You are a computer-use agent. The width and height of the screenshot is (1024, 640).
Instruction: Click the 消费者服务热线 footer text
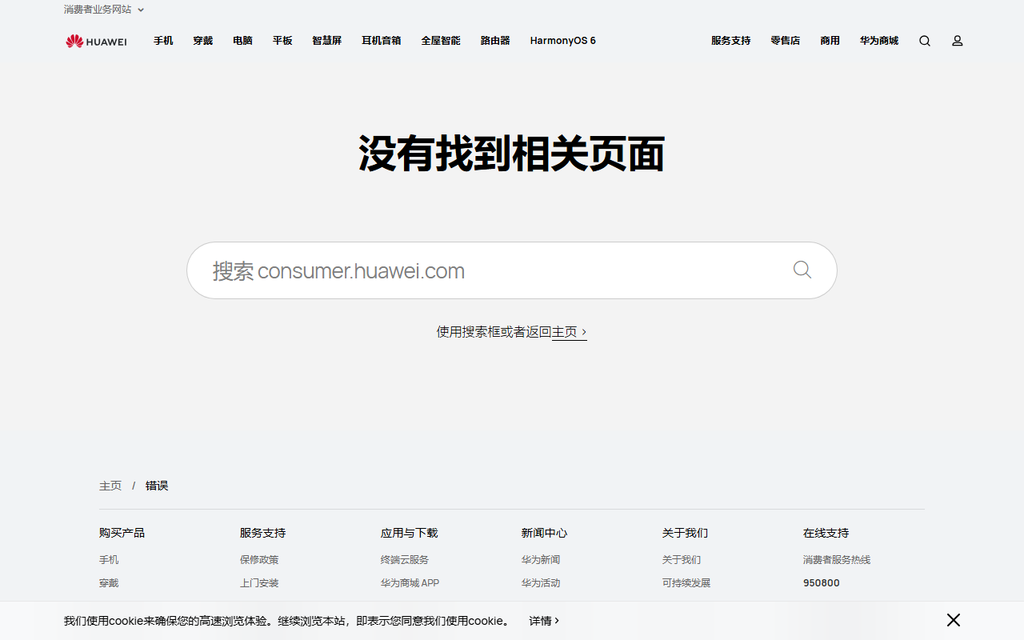pyautogui.click(x=837, y=560)
